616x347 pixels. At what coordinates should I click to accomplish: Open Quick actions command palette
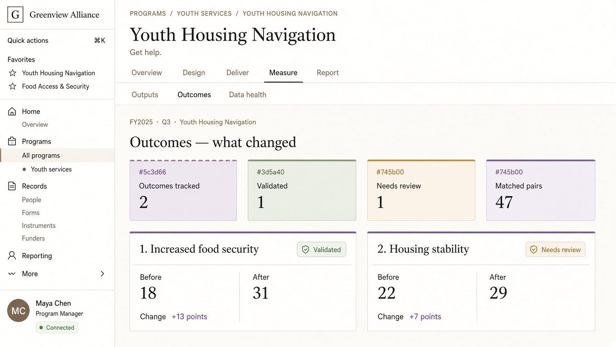(x=57, y=41)
